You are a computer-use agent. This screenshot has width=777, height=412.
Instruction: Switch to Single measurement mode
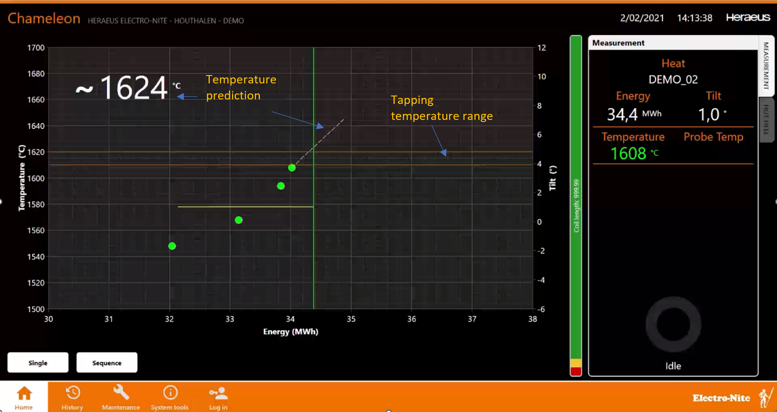click(x=38, y=363)
